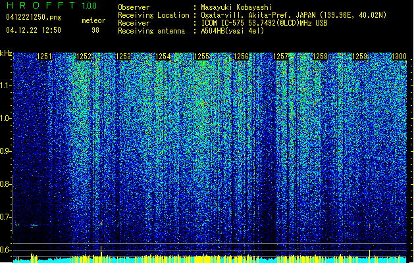
Task: Click the Ogata-vill. Akita-Pref. JAPAN location text
Action: 294,15
